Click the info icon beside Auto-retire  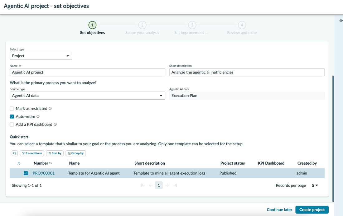tap(38, 116)
